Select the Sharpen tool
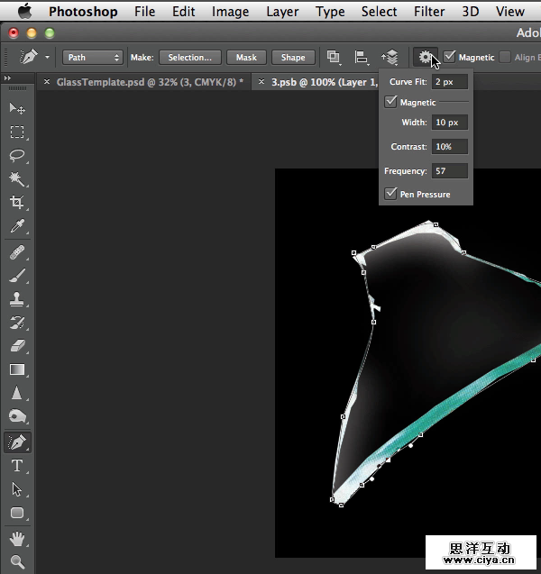Viewport: 541px width, 574px height. click(17, 393)
